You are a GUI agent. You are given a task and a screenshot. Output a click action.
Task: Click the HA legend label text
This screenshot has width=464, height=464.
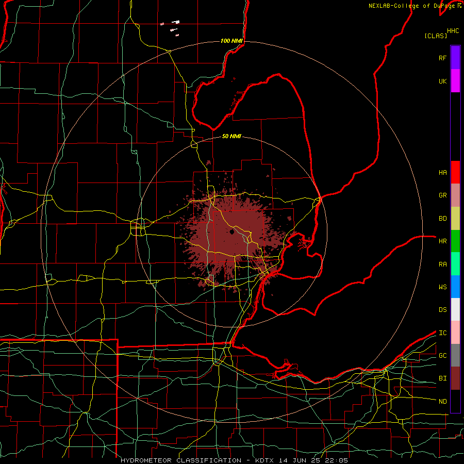click(x=443, y=172)
